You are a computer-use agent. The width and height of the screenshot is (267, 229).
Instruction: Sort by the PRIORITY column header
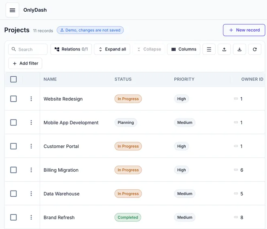tap(184, 79)
